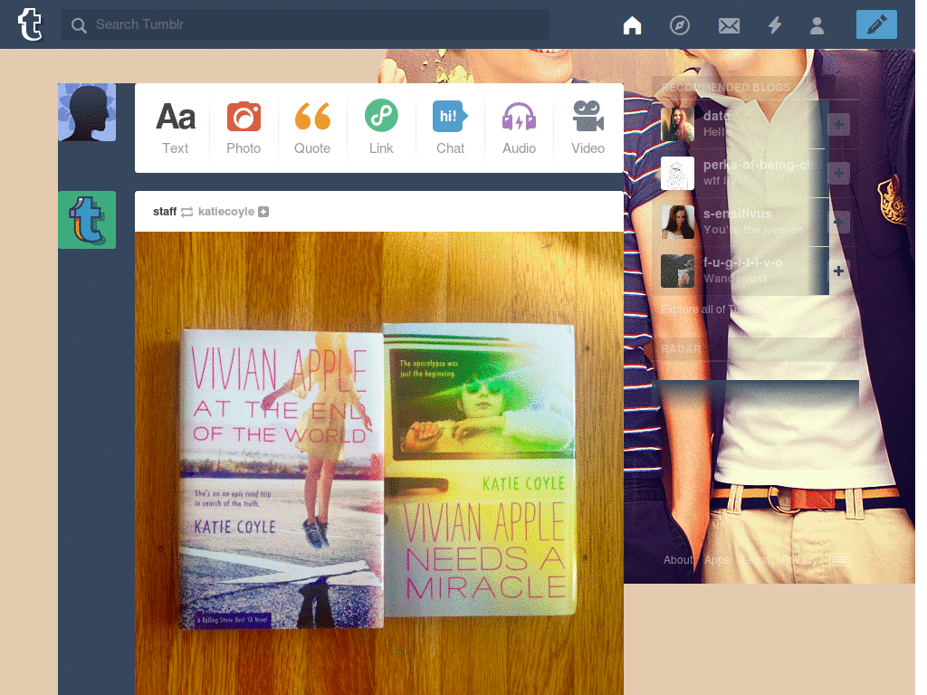Create a new Chat post
Screen dimensions: 927x695
coord(450,128)
